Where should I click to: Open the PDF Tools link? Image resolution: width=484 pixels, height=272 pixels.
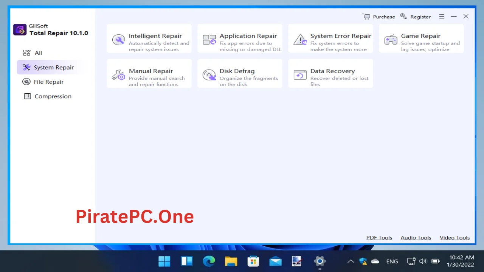point(379,238)
